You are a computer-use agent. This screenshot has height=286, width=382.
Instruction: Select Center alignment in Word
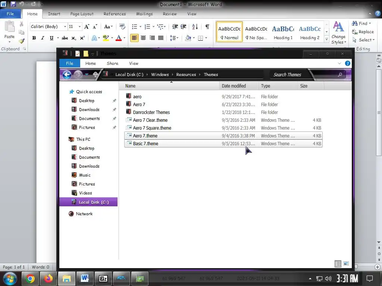point(143,38)
